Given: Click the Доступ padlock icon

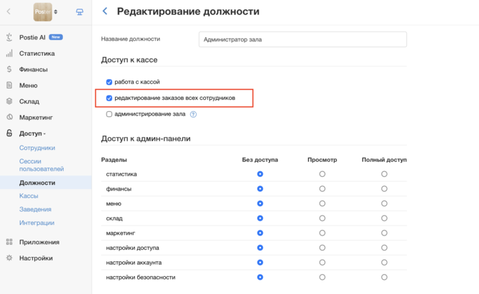Looking at the screenshot, I should click(x=9, y=133).
